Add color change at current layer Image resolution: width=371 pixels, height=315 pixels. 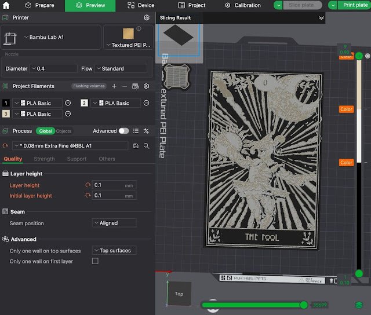coord(359,56)
